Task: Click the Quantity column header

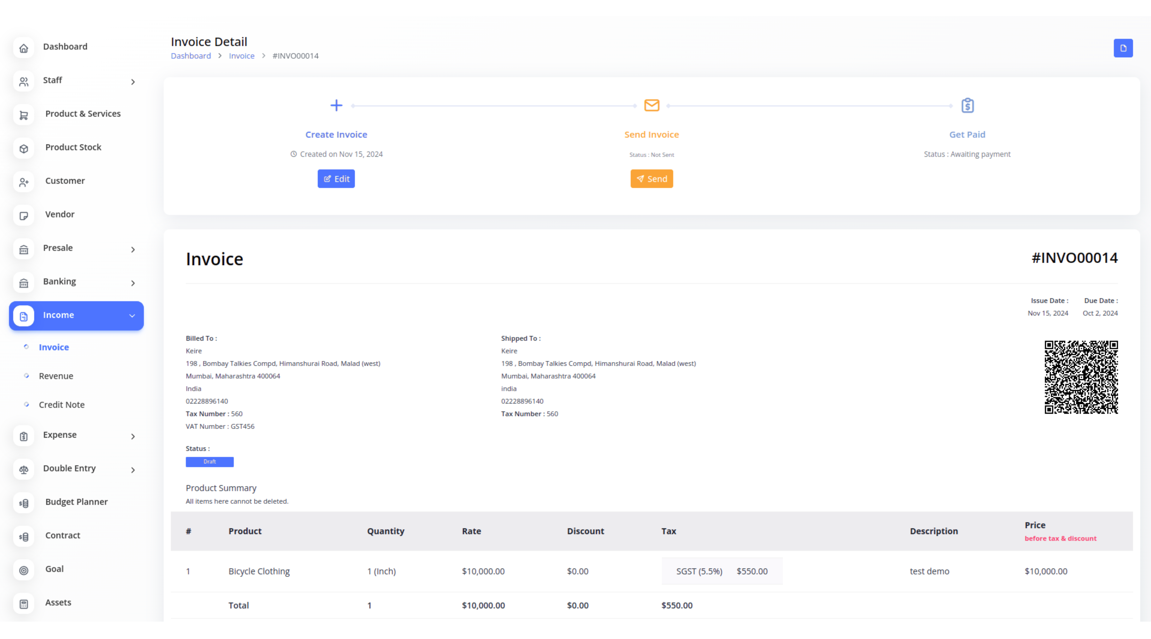Action: coord(386,531)
